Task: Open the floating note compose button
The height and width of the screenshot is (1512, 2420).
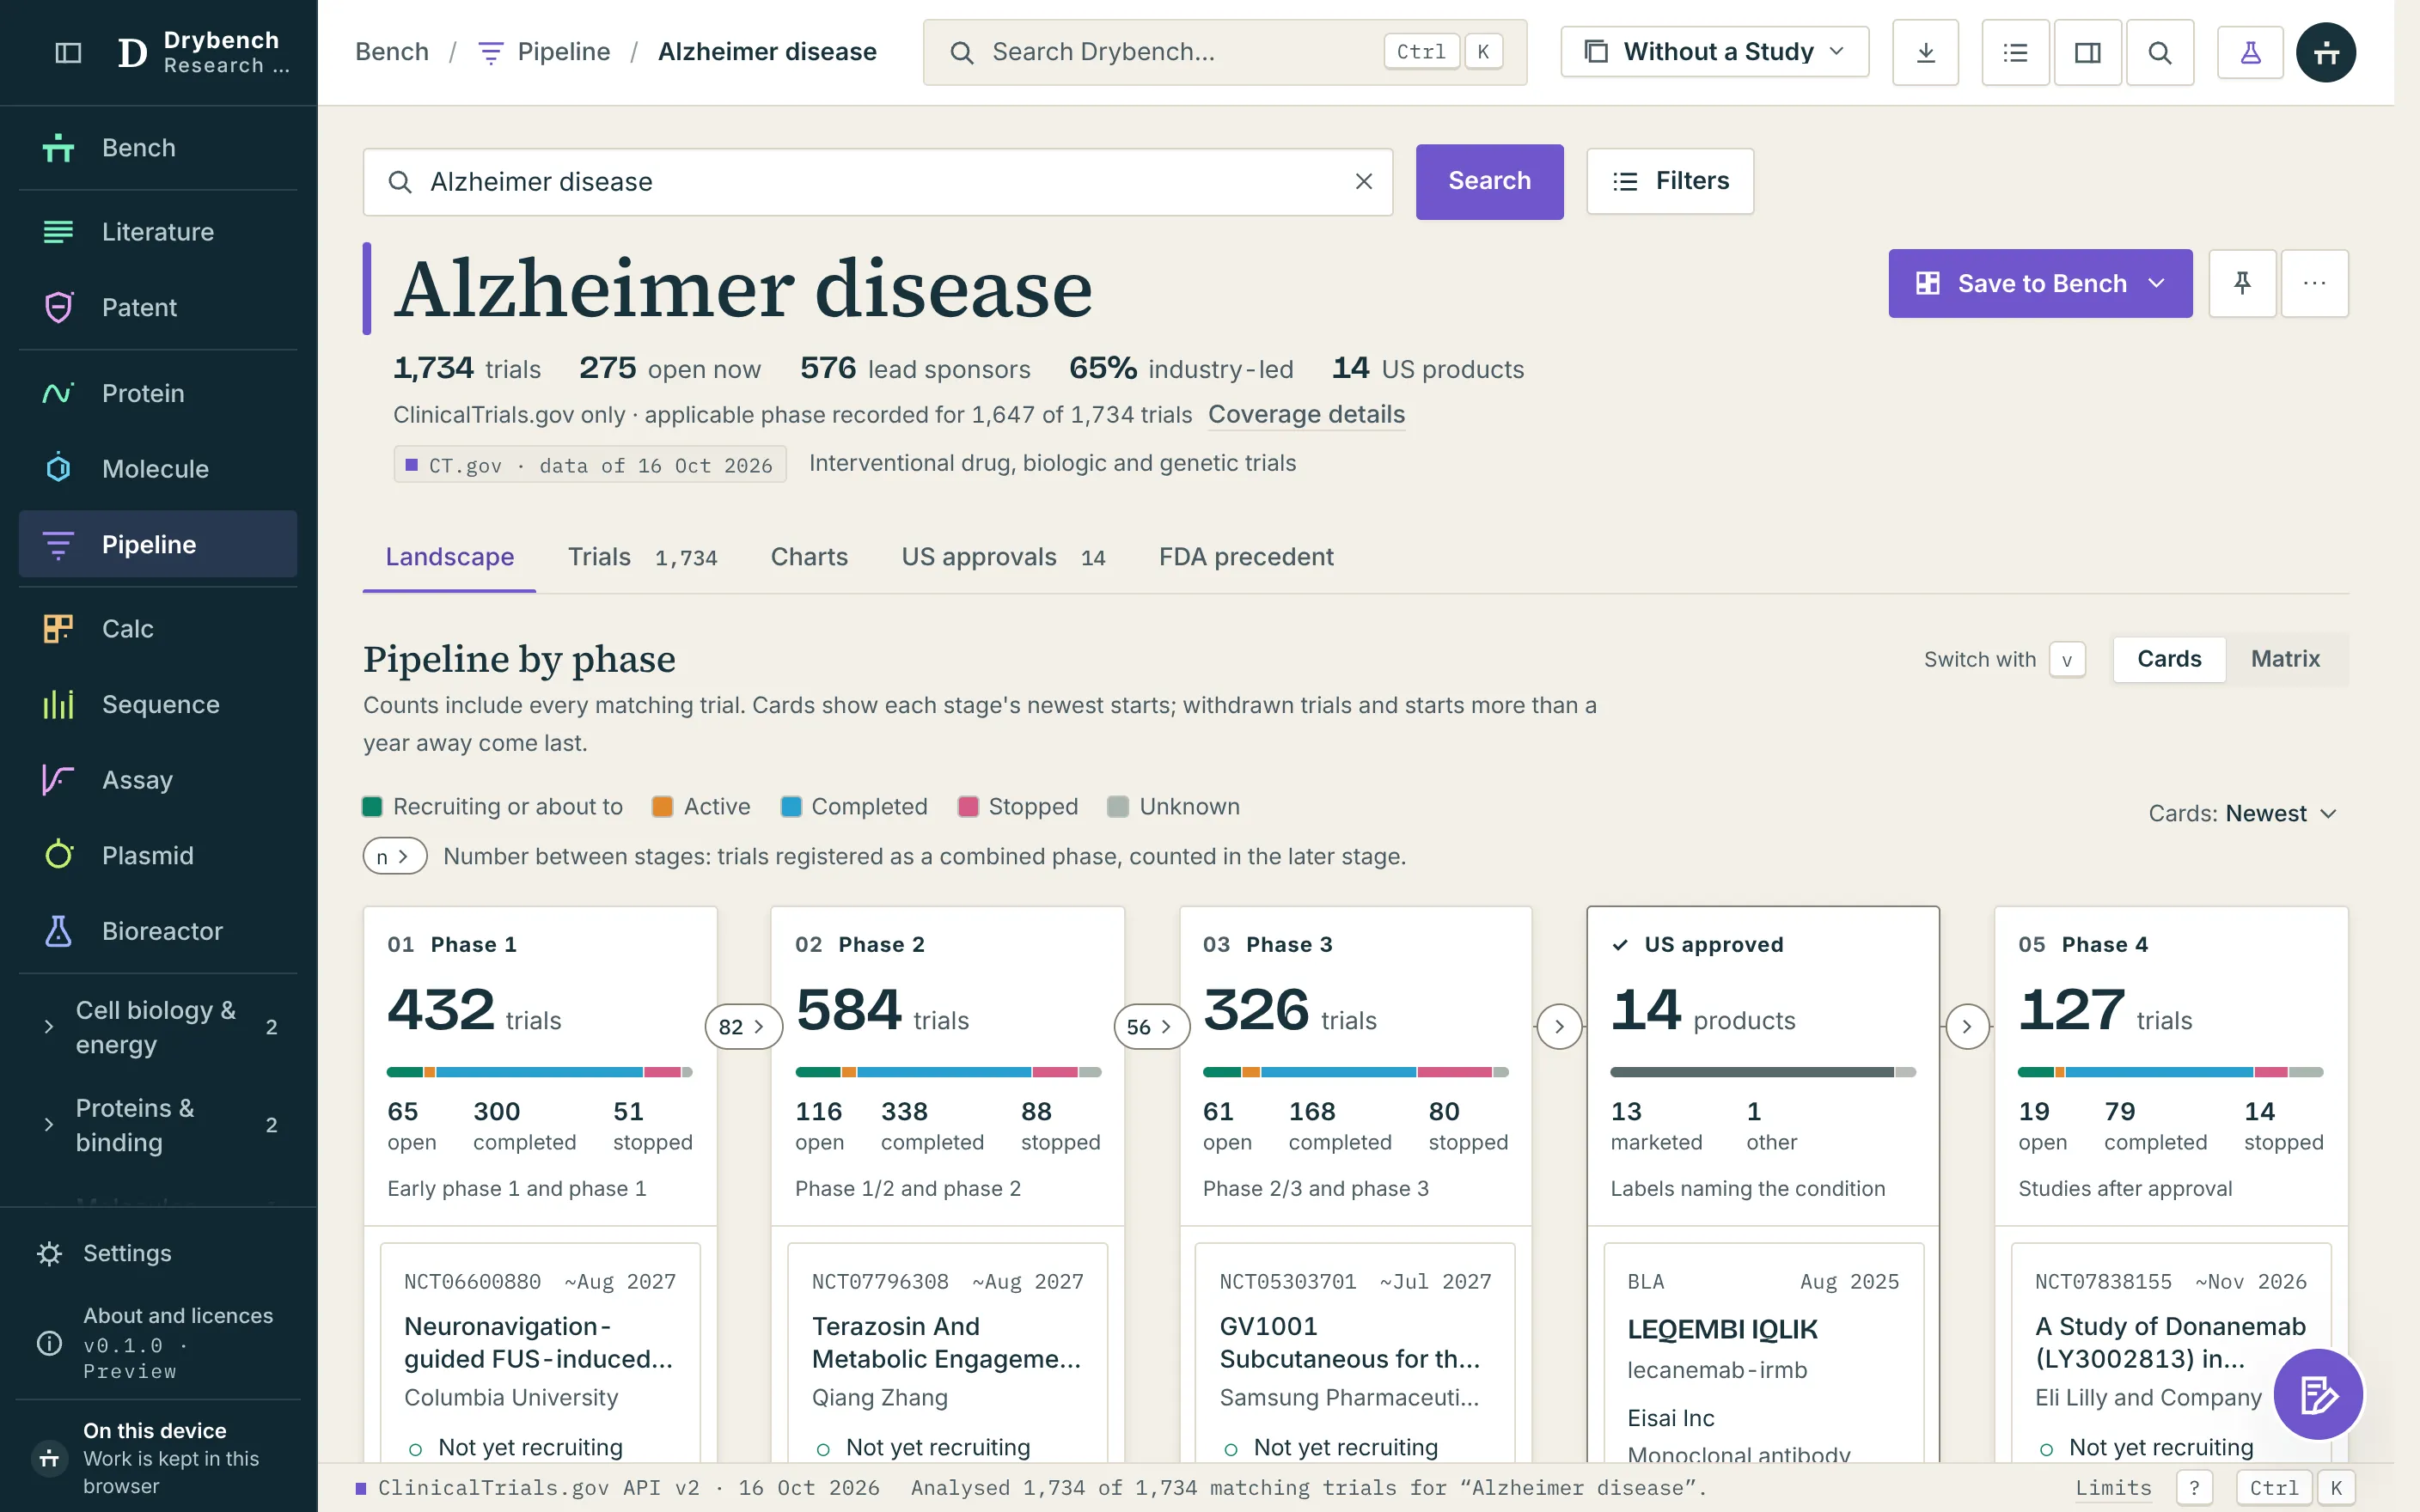Action: coord(2318,1394)
